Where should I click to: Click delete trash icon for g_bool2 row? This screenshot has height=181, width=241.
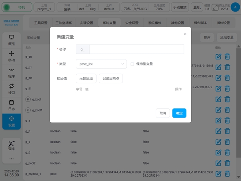click(x=227, y=163)
